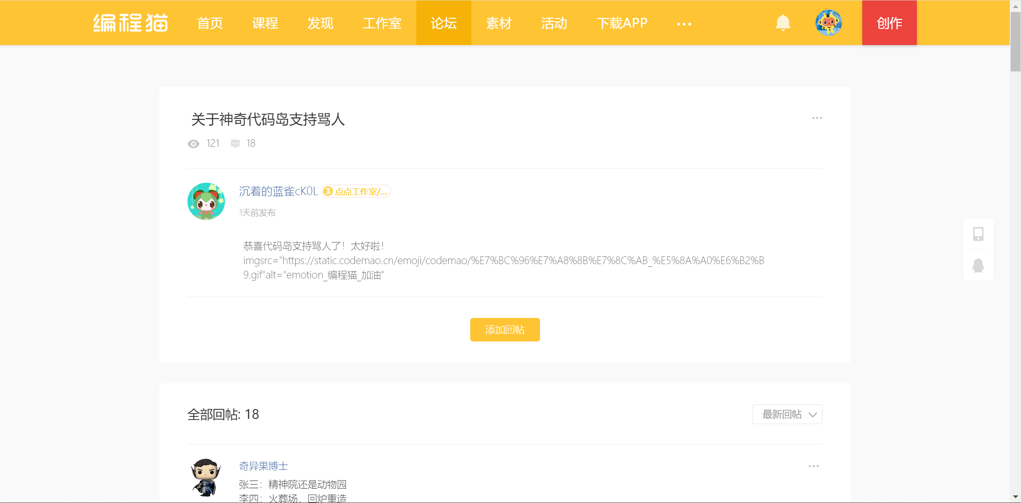Click the scrollbar down arrow
This screenshot has width=1021, height=503.
point(1015,497)
